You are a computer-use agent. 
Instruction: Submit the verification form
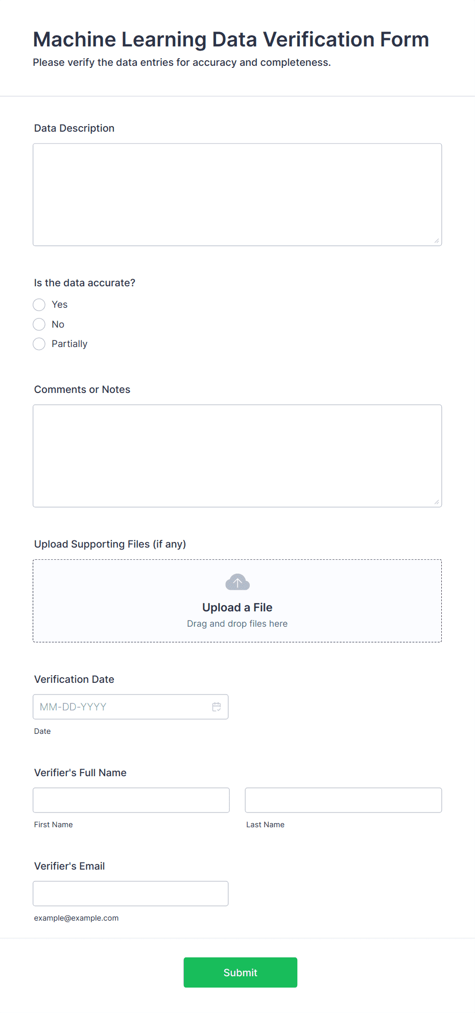(241, 972)
